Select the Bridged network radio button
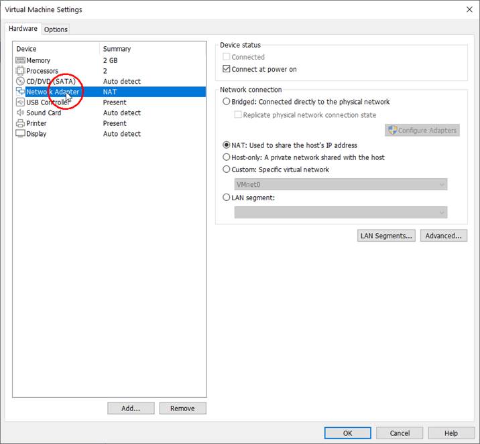The width and height of the screenshot is (480, 444). [x=226, y=102]
